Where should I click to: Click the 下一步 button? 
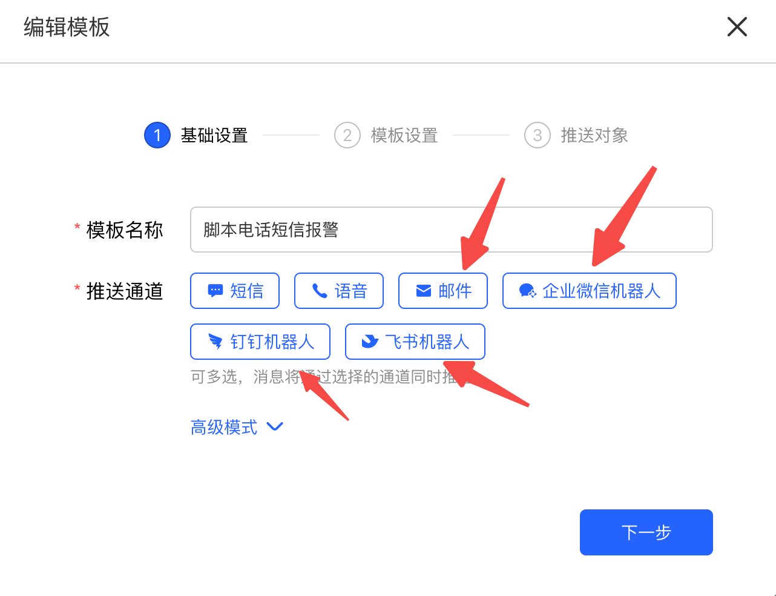tap(646, 532)
